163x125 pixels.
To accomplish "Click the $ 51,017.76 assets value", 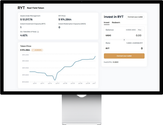I will pyautogui.click(x=26, y=19).
